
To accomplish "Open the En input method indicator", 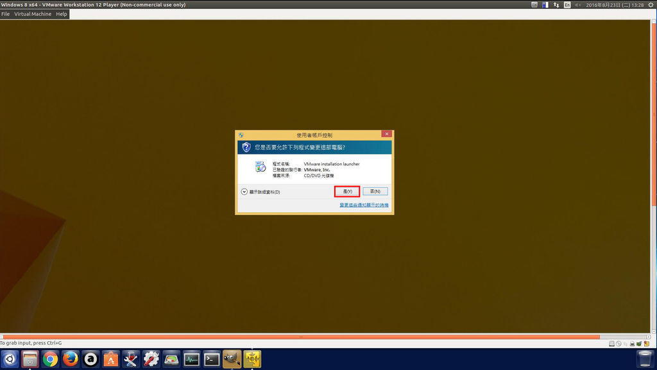I will pos(567,4).
